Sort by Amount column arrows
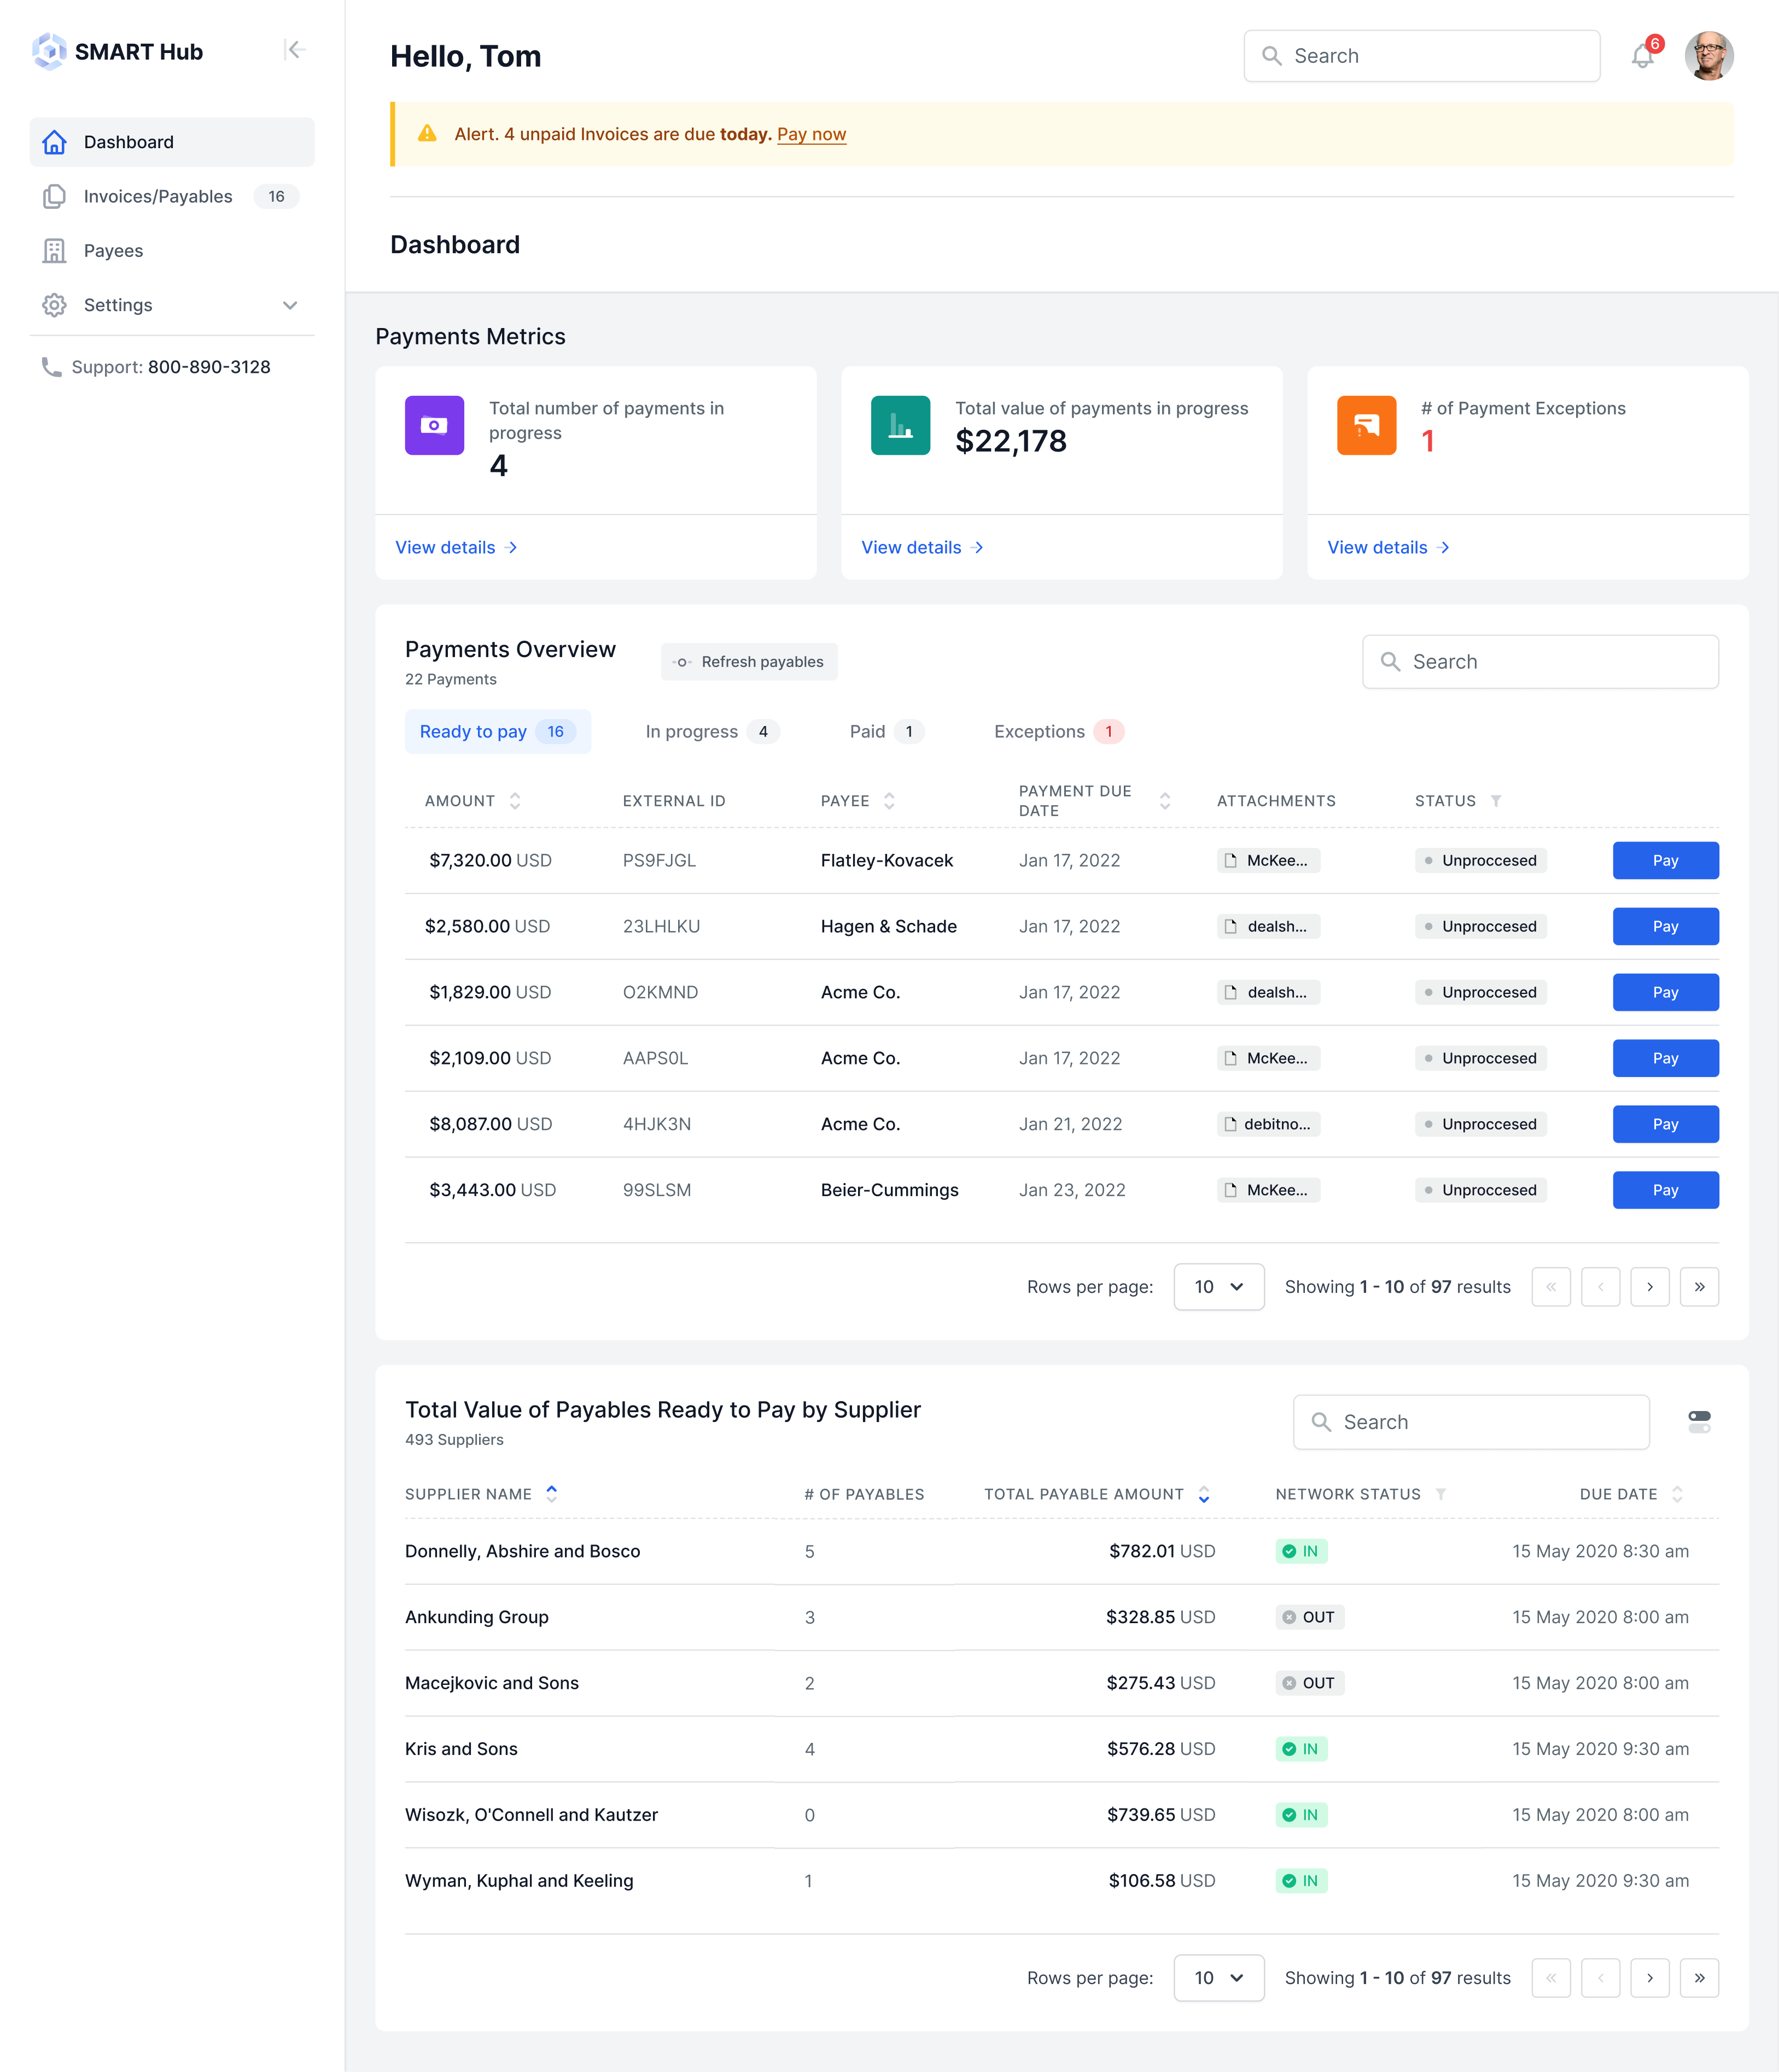The width and height of the screenshot is (1779, 2072). 515,801
